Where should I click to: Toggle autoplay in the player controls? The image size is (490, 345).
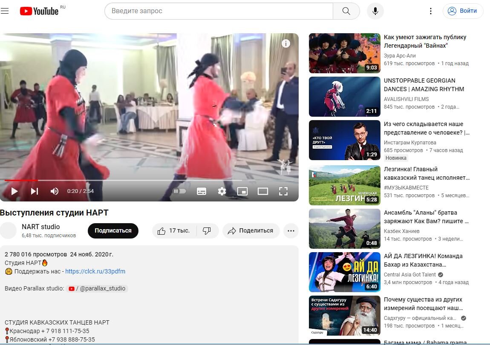(x=179, y=191)
